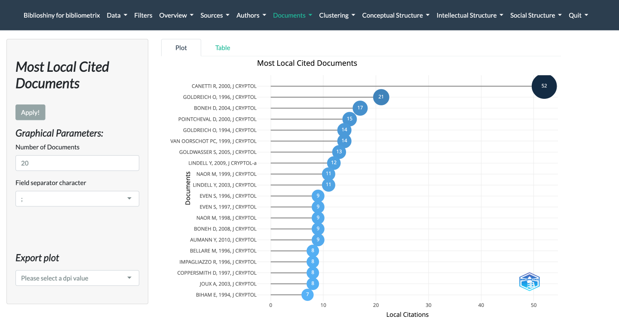Click the Apply! button
This screenshot has height=328, width=619.
pyautogui.click(x=30, y=112)
